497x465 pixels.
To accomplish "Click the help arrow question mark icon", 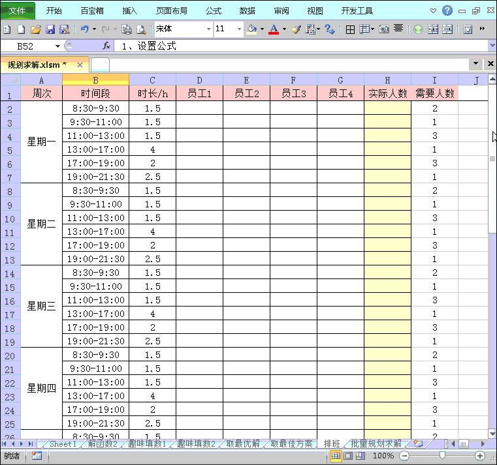I will (330, 29).
